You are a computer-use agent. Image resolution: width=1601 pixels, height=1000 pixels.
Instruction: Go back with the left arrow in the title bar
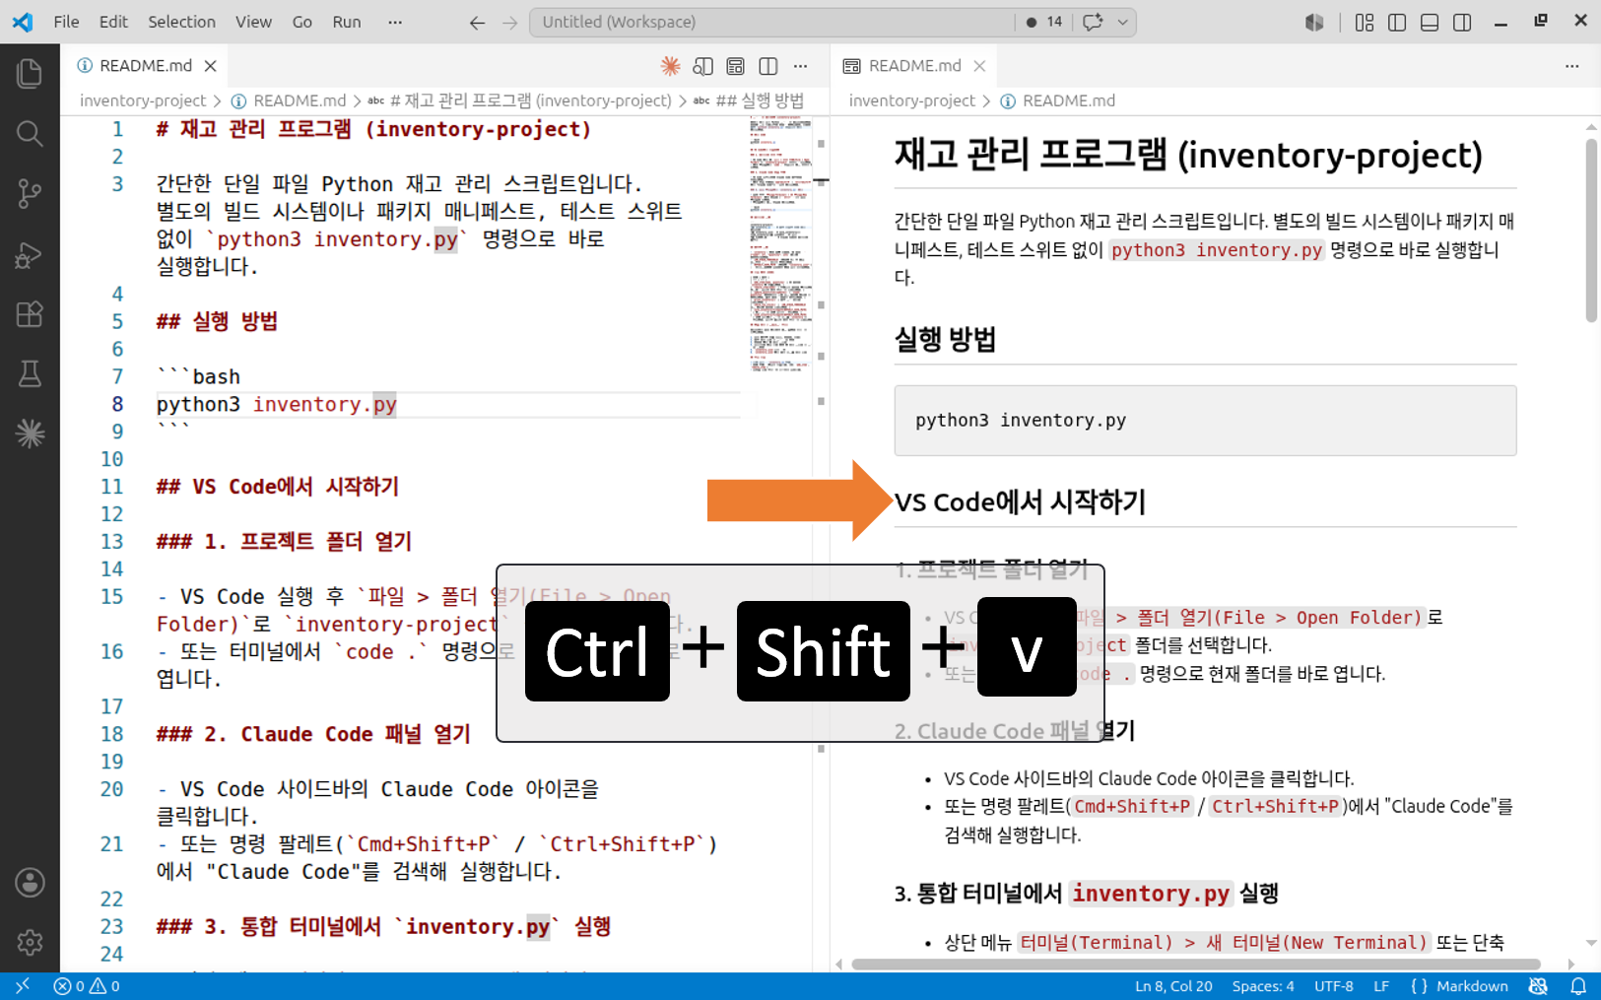tap(477, 22)
